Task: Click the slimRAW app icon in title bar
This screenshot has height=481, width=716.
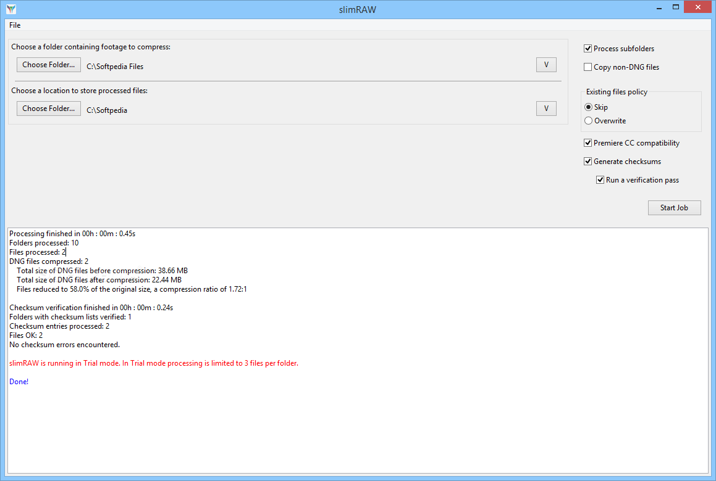Action: point(11,9)
